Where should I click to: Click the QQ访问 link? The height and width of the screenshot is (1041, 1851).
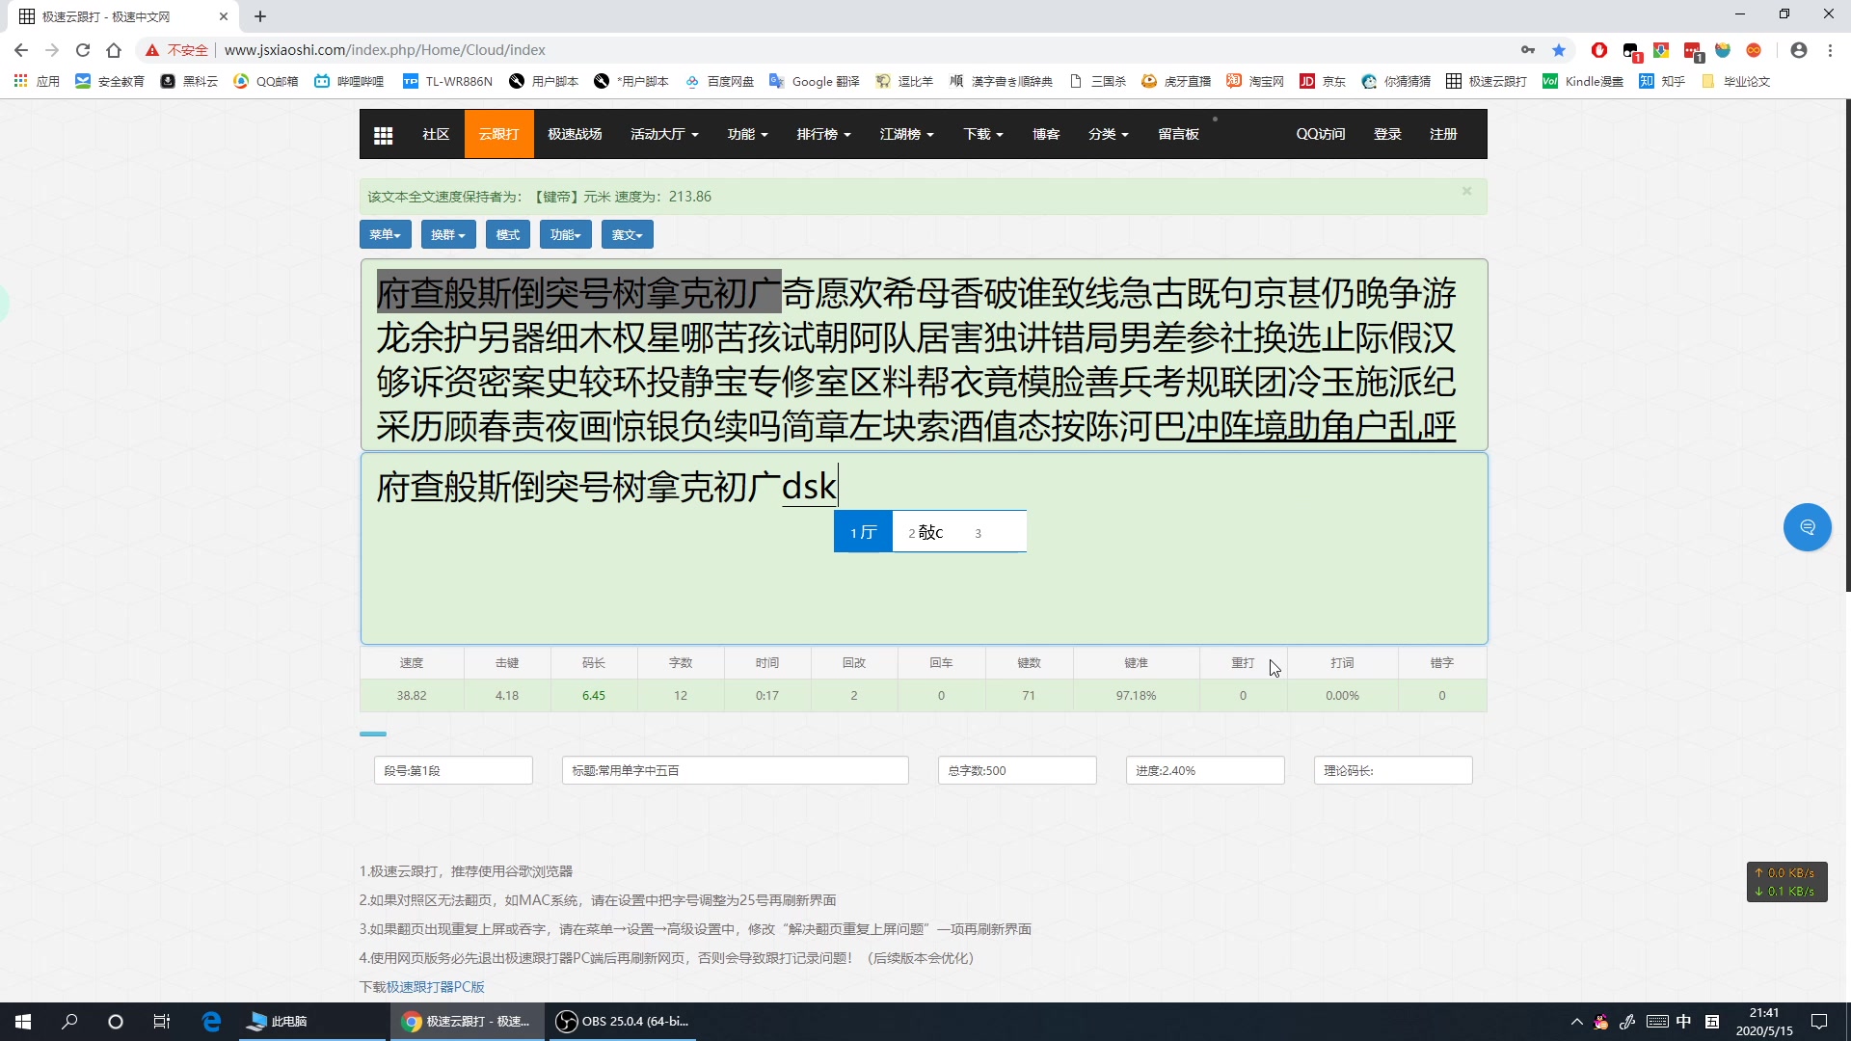[1320, 134]
